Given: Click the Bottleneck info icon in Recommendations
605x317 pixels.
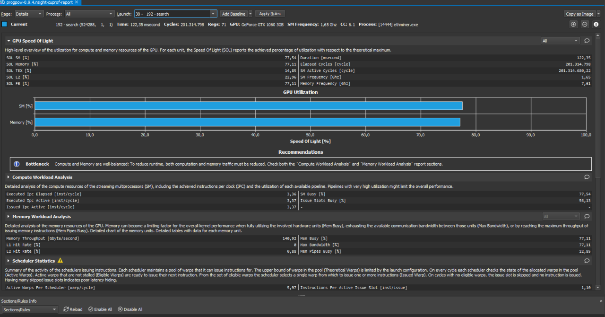Looking at the screenshot, I should [x=17, y=164].
